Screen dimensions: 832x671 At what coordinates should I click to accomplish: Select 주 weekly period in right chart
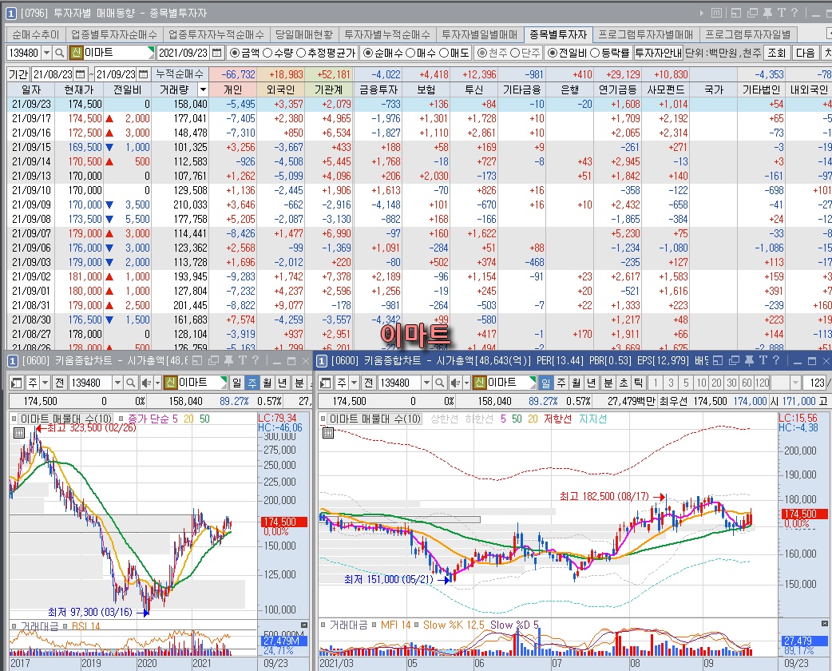(561, 382)
